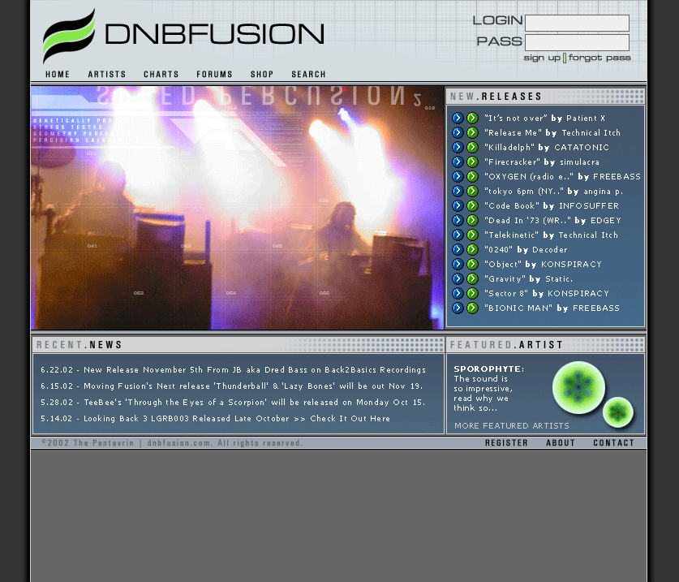Click green arrow icon for "Killadelph"
This screenshot has height=582, width=679.
pos(472,148)
